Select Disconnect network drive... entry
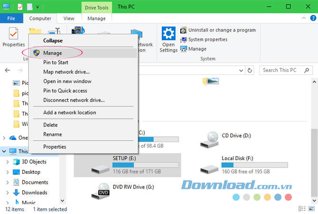This screenshot has height=214, width=318. tap(83, 100)
